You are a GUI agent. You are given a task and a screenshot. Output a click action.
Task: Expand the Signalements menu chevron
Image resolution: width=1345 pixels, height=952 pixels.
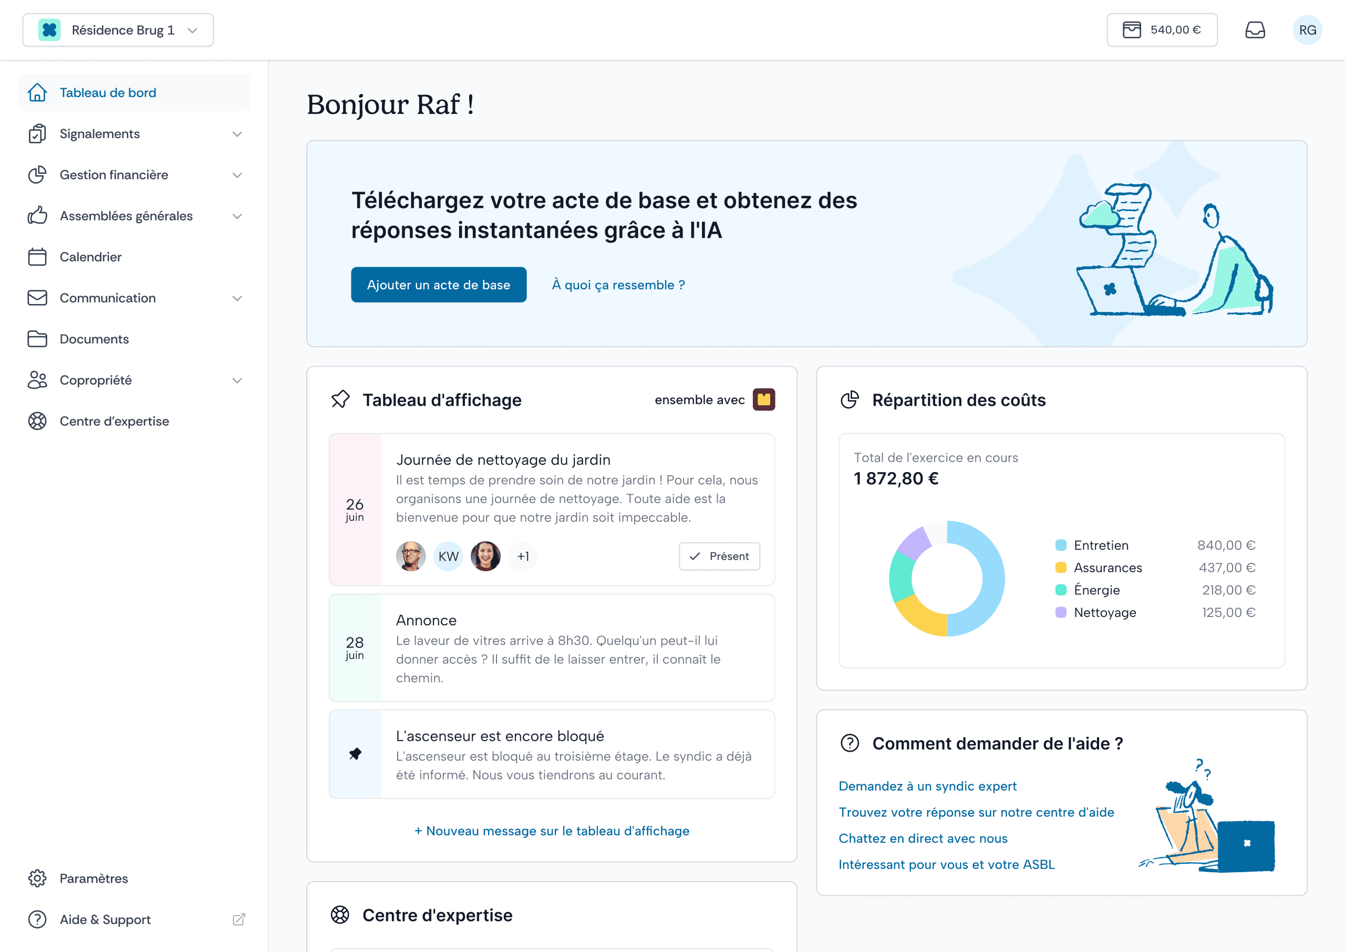click(x=237, y=134)
